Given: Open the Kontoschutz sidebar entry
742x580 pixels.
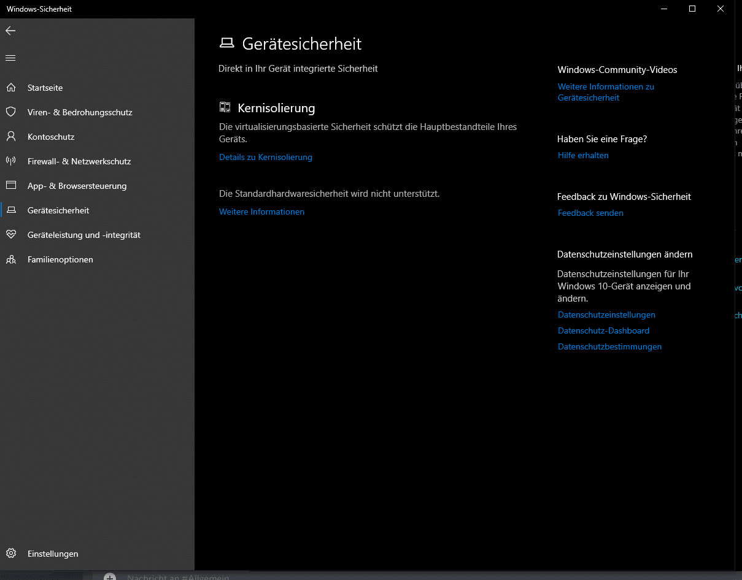Looking at the screenshot, I should pyautogui.click(x=51, y=137).
